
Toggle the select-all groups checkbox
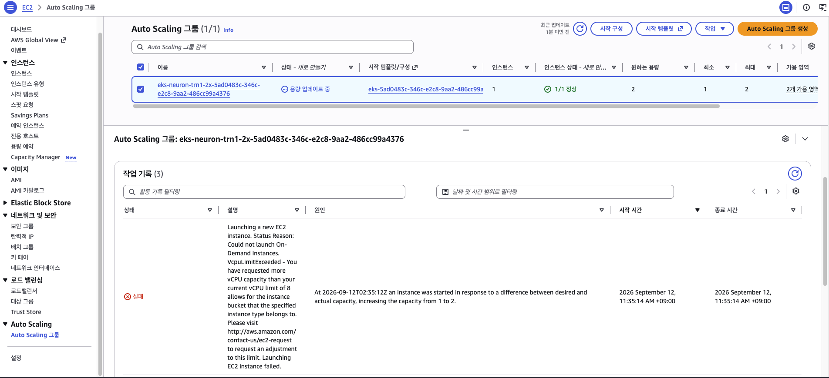pos(141,67)
